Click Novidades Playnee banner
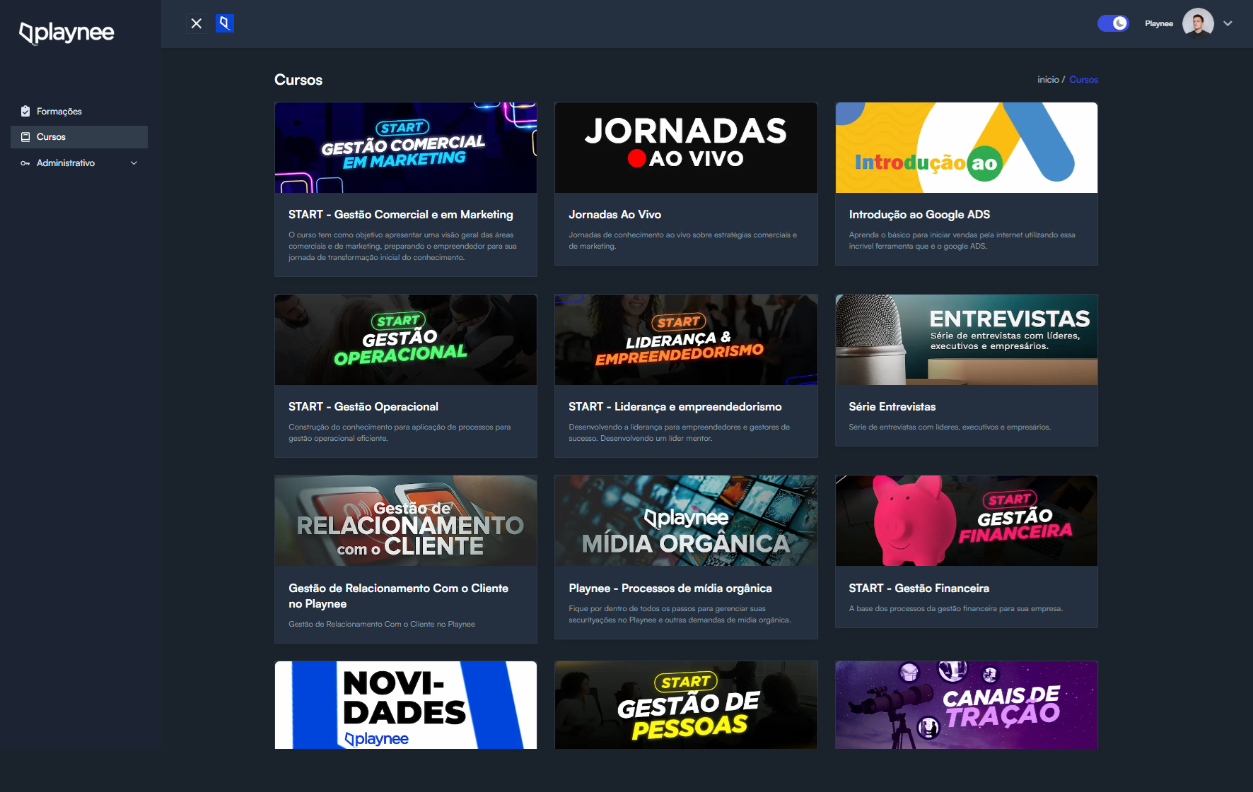 406,705
